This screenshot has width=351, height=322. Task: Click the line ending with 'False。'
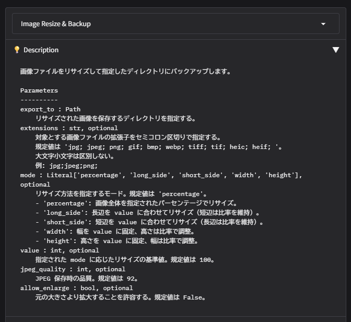coord(121,297)
